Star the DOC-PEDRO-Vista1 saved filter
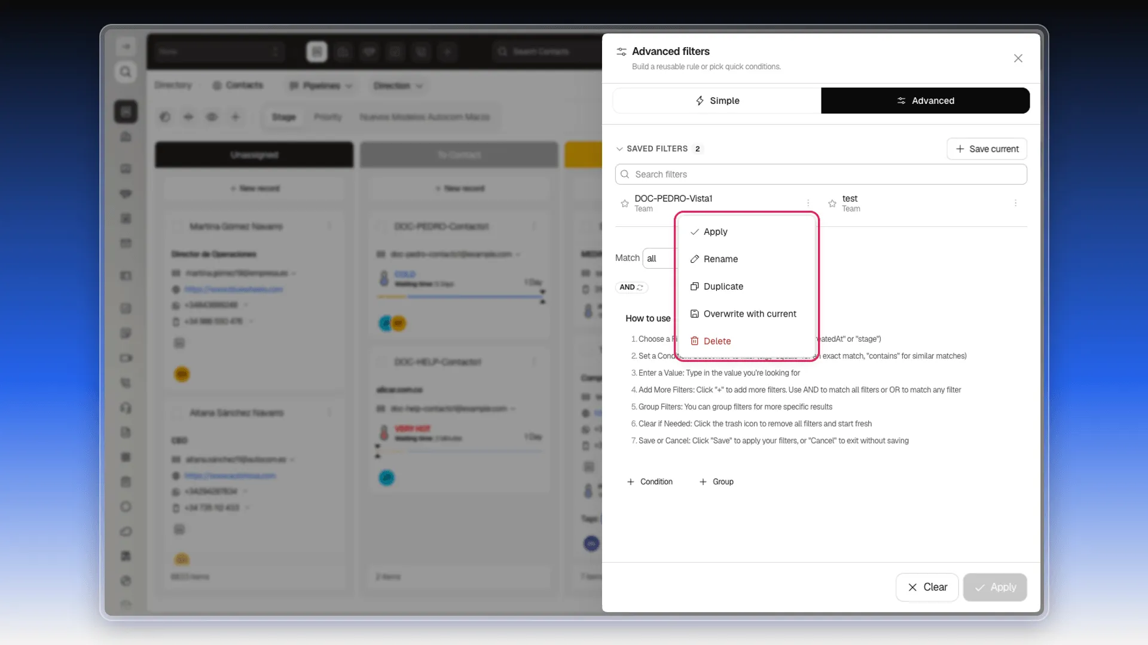The width and height of the screenshot is (1148, 645). tap(625, 204)
